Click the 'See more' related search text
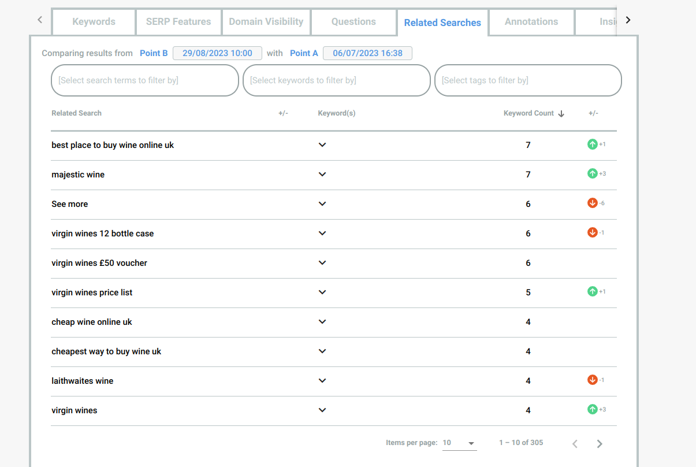Screen dimensions: 696x467 point(70,204)
